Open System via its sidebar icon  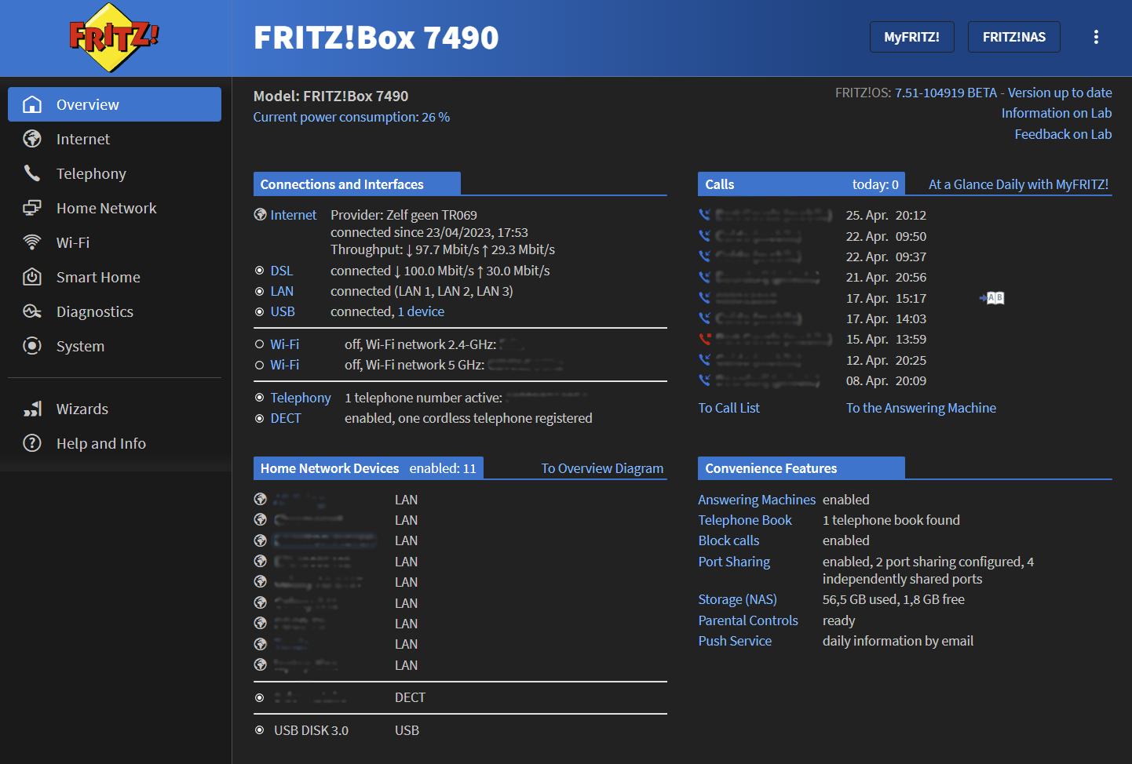[x=31, y=346]
